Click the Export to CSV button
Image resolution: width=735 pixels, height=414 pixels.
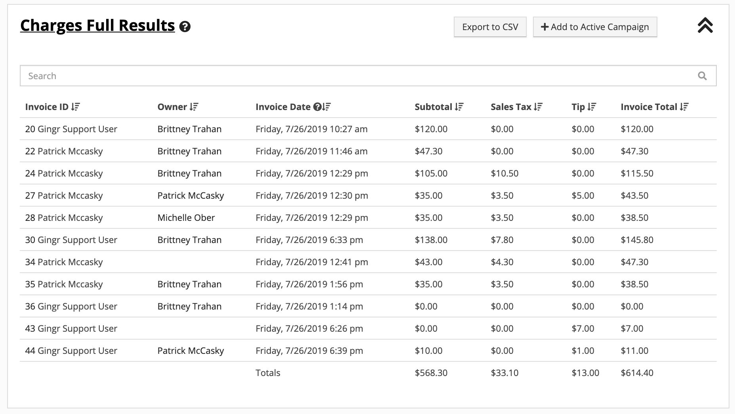(490, 27)
